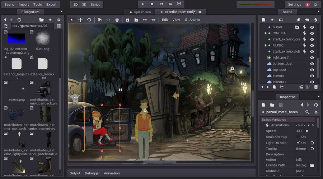Stop the running scene
Image resolution: width=323 pixels, height=179 pixels.
(x=152, y=4)
